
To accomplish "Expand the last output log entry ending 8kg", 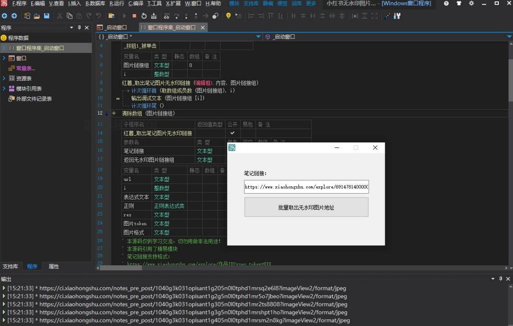I will [x=4, y=320].
